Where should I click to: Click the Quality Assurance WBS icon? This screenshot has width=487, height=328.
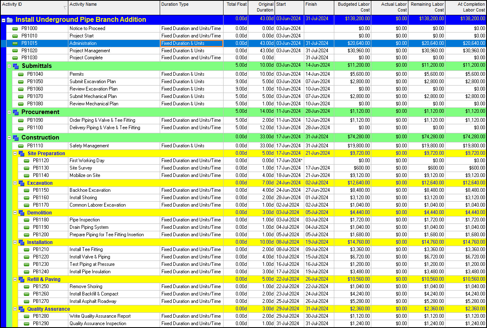click(x=21, y=309)
